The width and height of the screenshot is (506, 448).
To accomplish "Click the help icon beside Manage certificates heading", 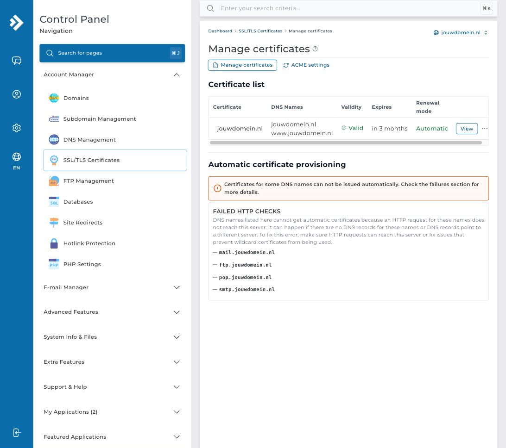I will tap(315, 49).
